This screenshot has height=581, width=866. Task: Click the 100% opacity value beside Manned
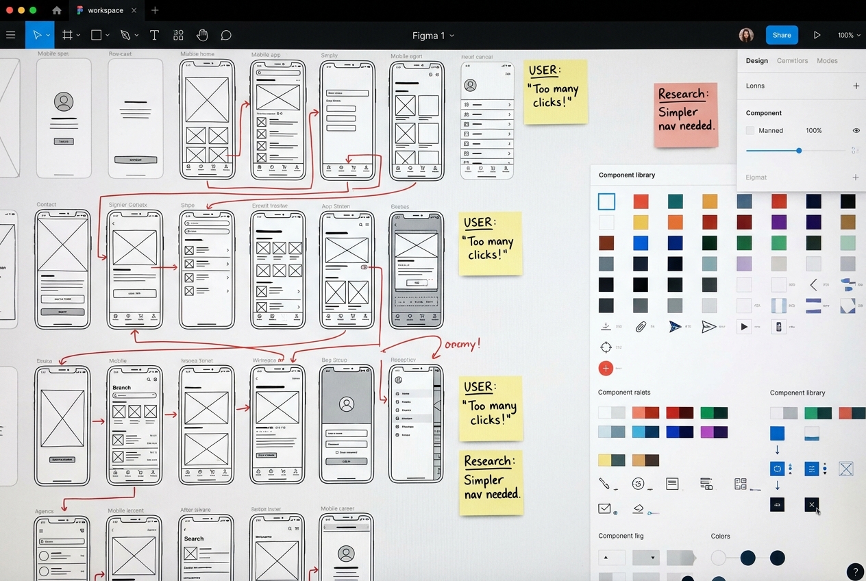click(813, 130)
